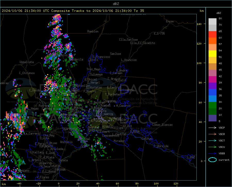Click the 'VBCP' legend label

coord(222,128)
